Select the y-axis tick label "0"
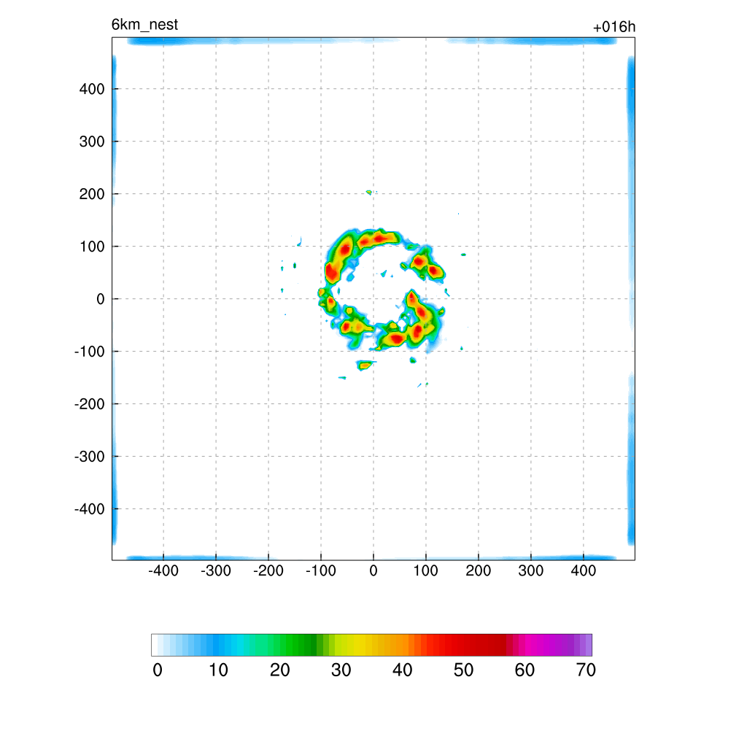The image size is (747, 747). pyautogui.click(x=101, y=299)
